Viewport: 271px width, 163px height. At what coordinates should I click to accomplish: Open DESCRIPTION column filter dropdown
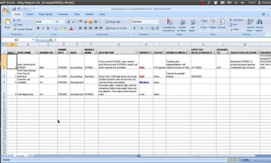coord(137,52)
